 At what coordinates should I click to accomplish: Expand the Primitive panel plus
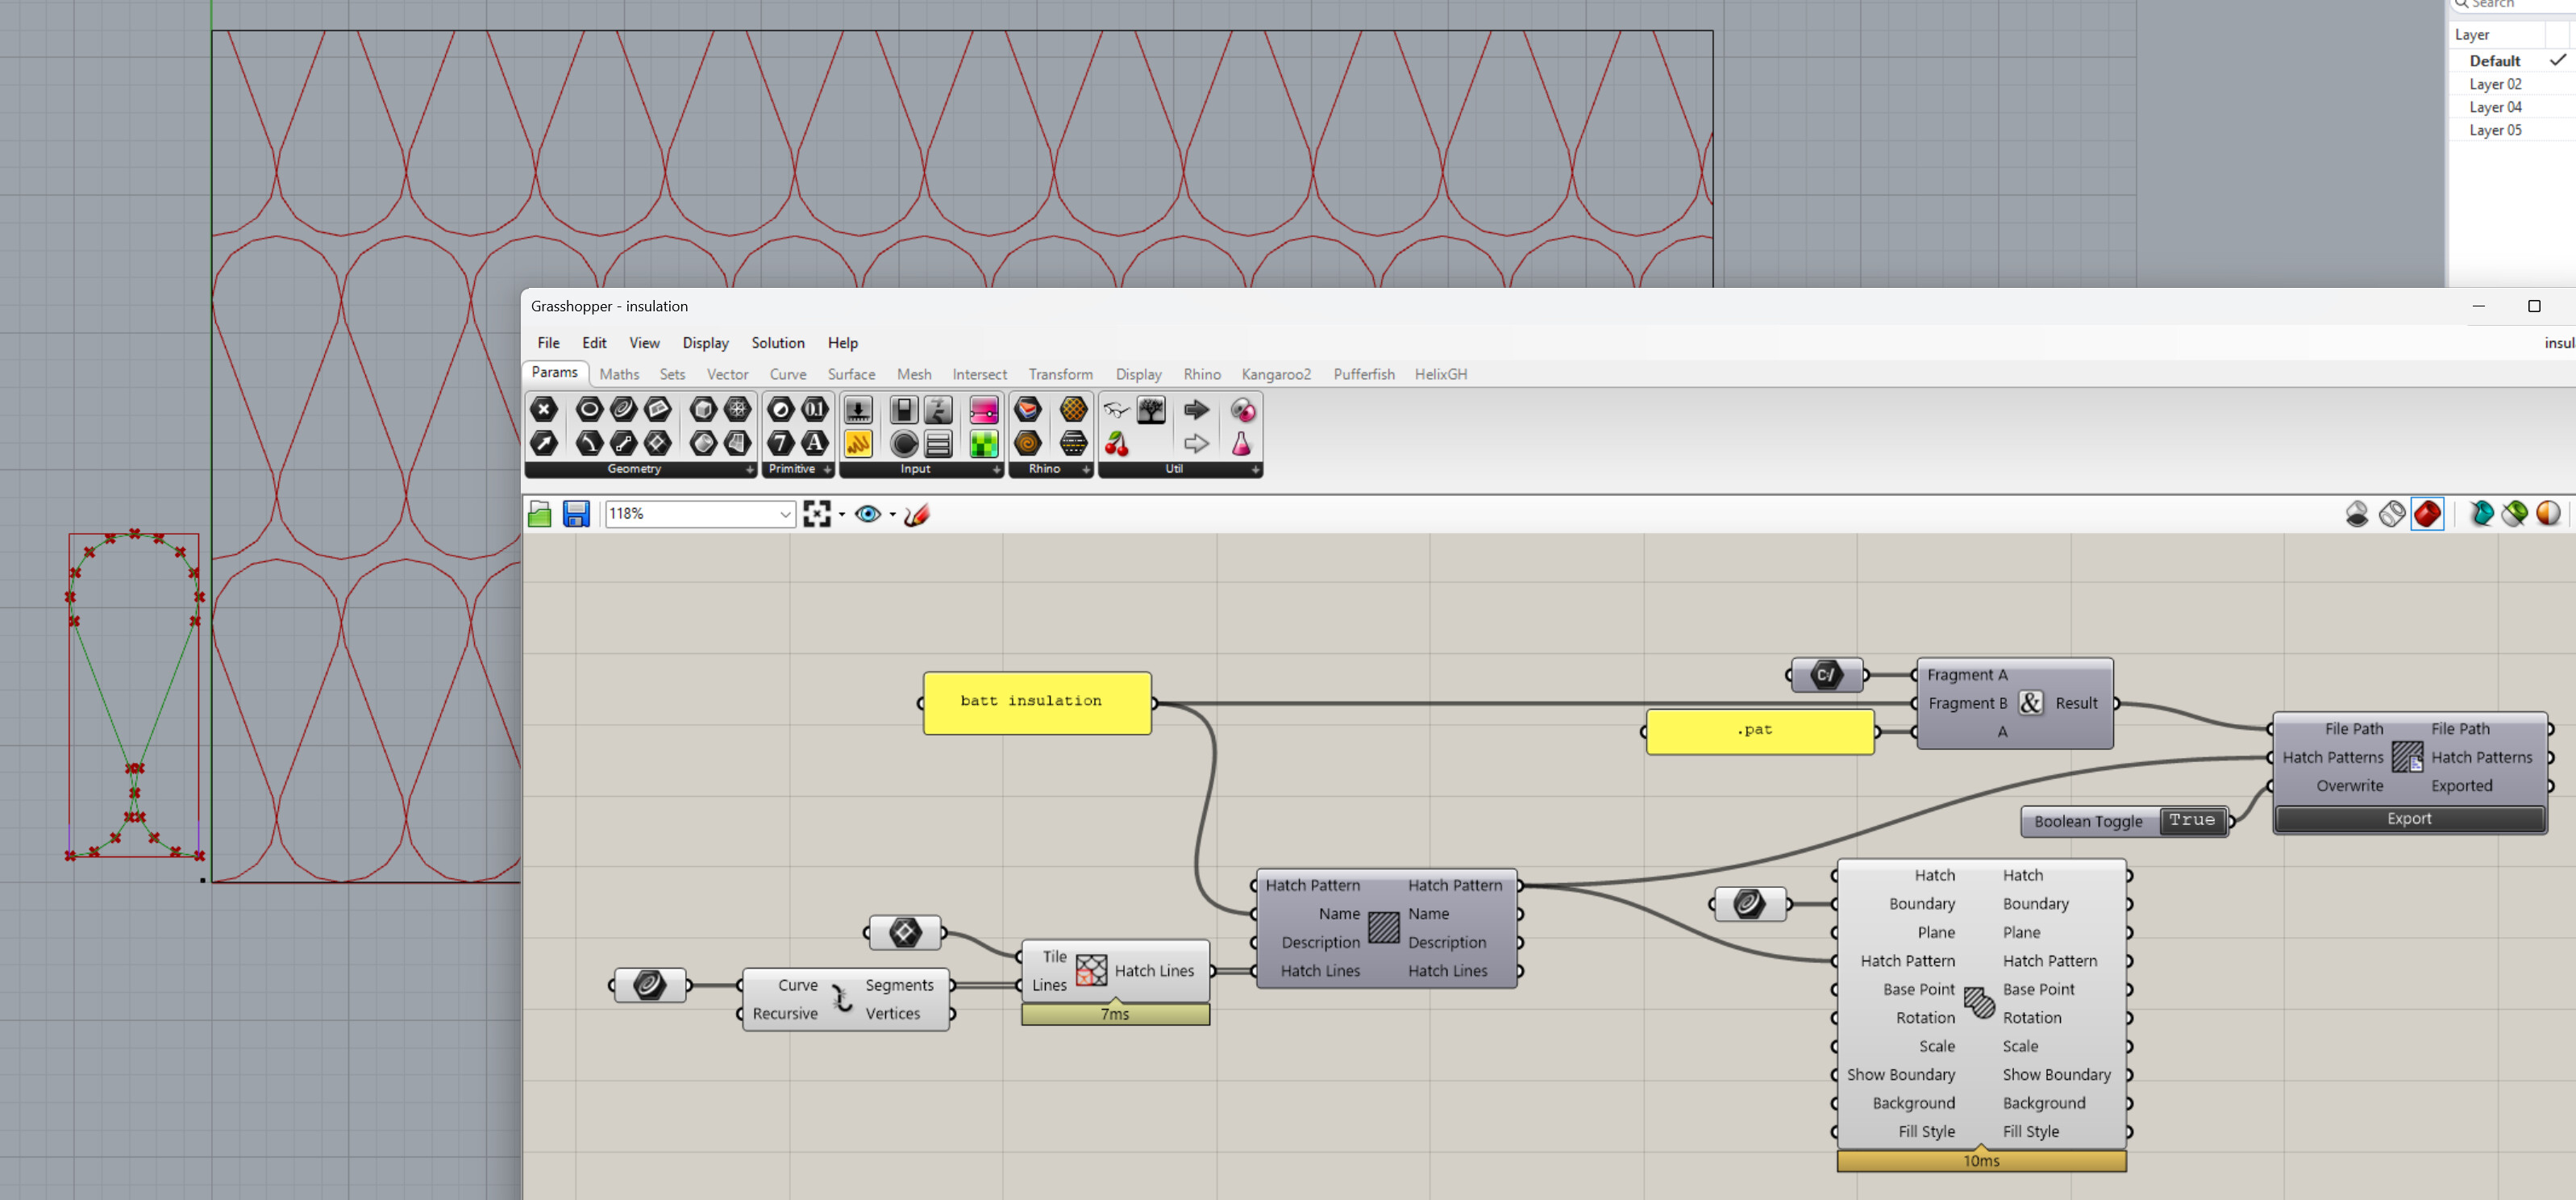(827, 469)
